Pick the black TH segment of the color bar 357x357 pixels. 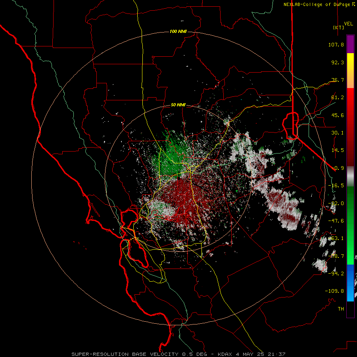350,309
